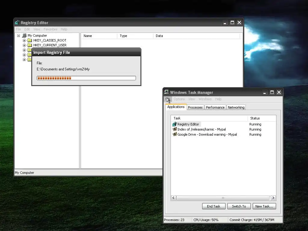Open the Registry Editor View menu
Viewport: 308px width, 231px height.
click(x=37, y=29)
